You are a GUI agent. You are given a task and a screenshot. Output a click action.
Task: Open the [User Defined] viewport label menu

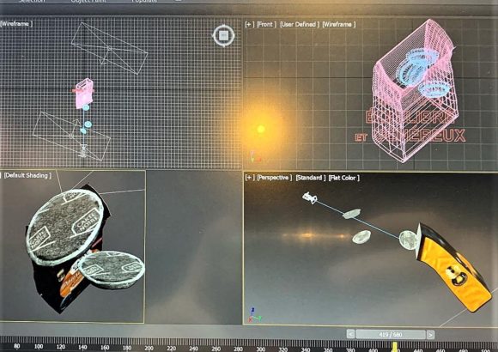(x=299, y=24)
